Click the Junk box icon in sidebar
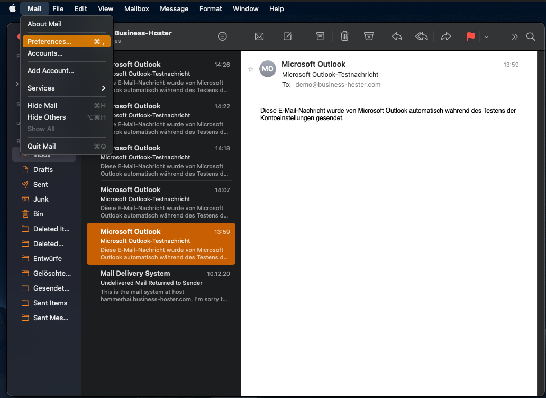Screen dimensions: 546x398 click(x=25, y=199)
